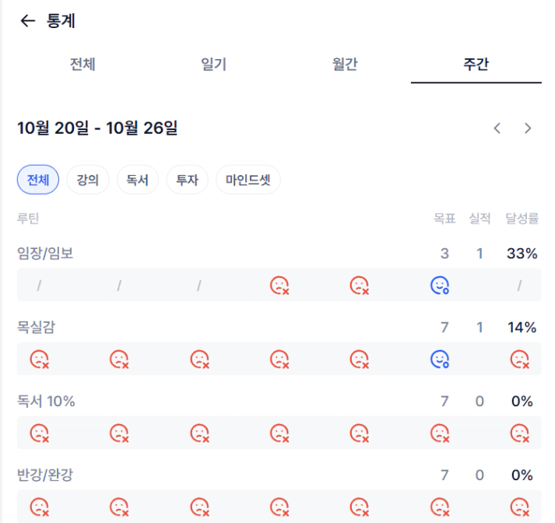The width and height of the screenshot is (555, 523).
Task: Go back using the arrow beside 통계
Action: pos(28,21)
